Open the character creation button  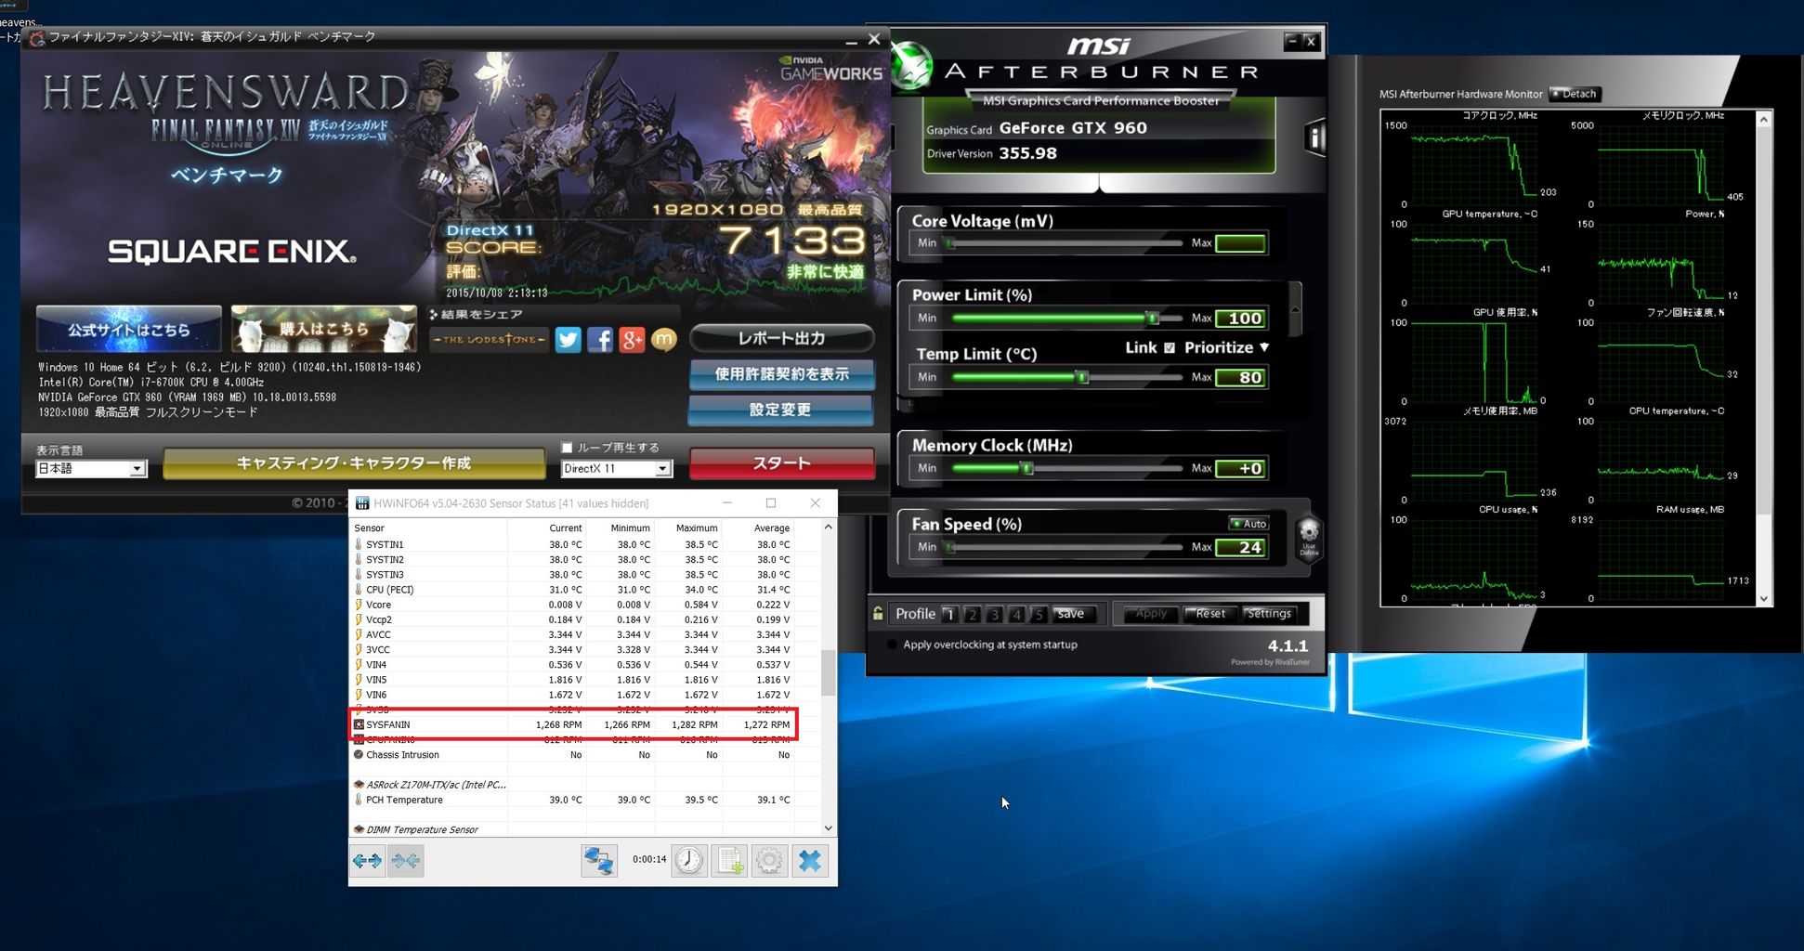(354, 463)
